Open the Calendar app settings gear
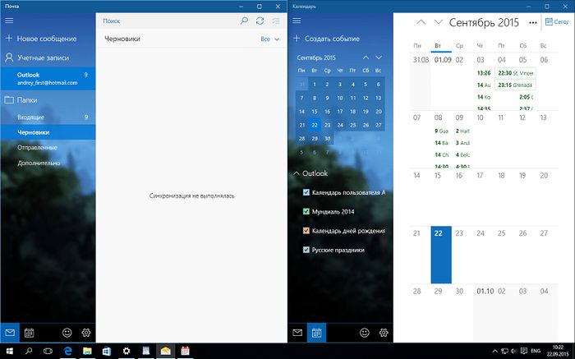 (383, 333)
